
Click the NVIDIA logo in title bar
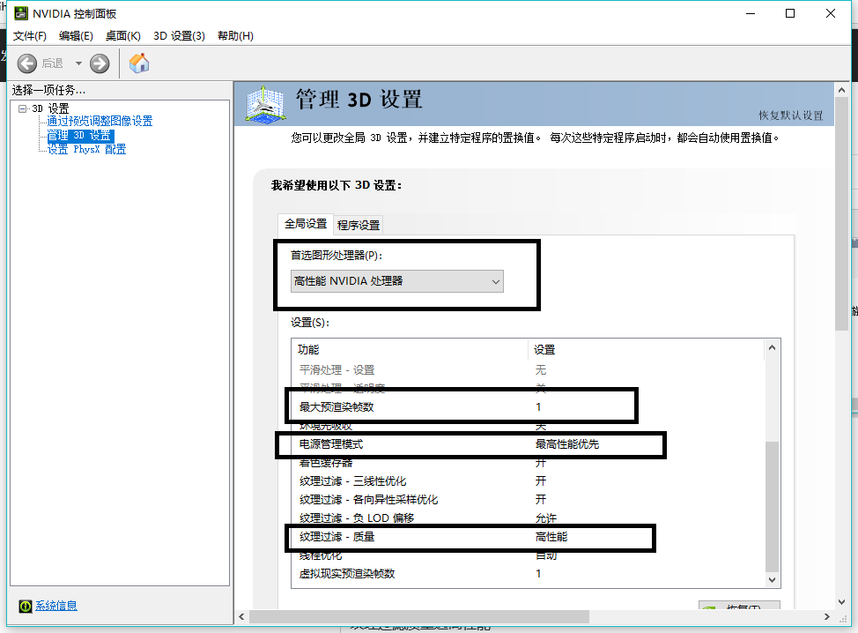[19, 14]
